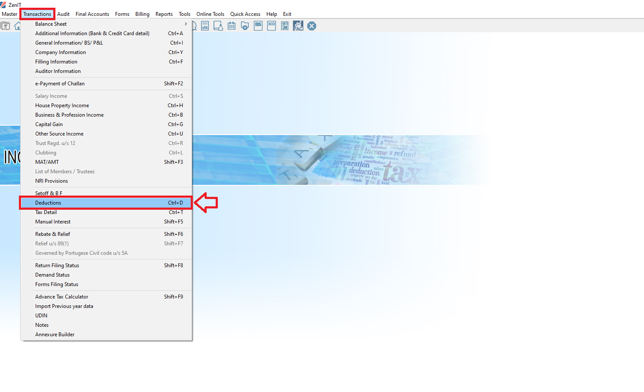Viewport: 644px width, 392px height.
Task: Choose e-Payment of Challan
Action: pyautogui.click(x=106, y=84)
